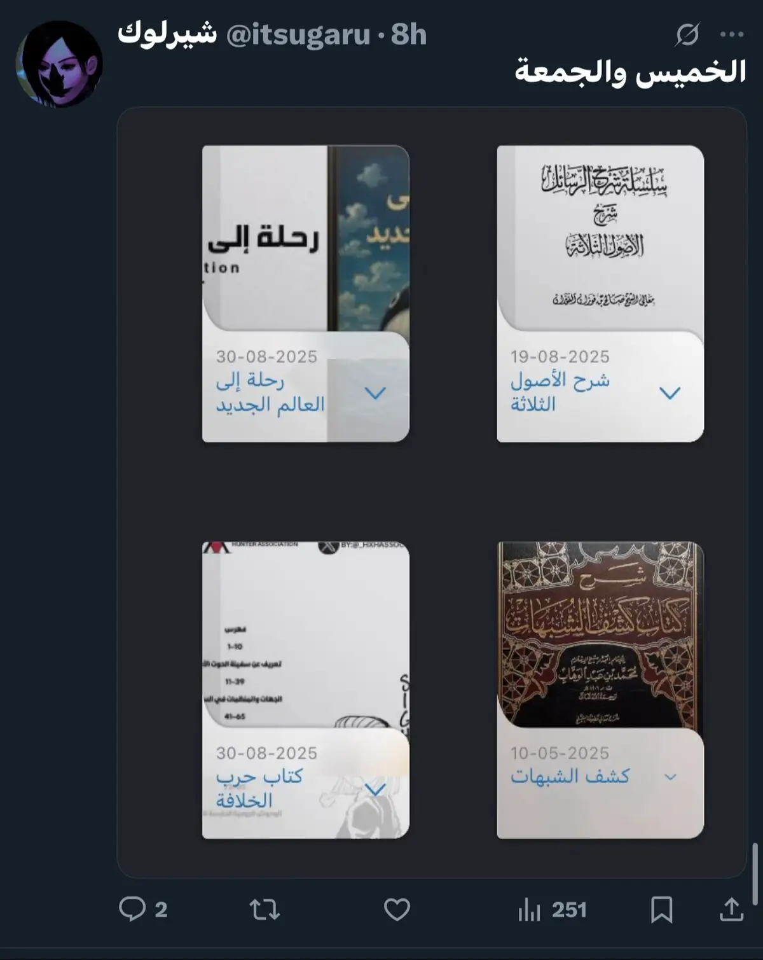Expand chevron for رحلة إلى العالم الجديد

tap(375, 393)
